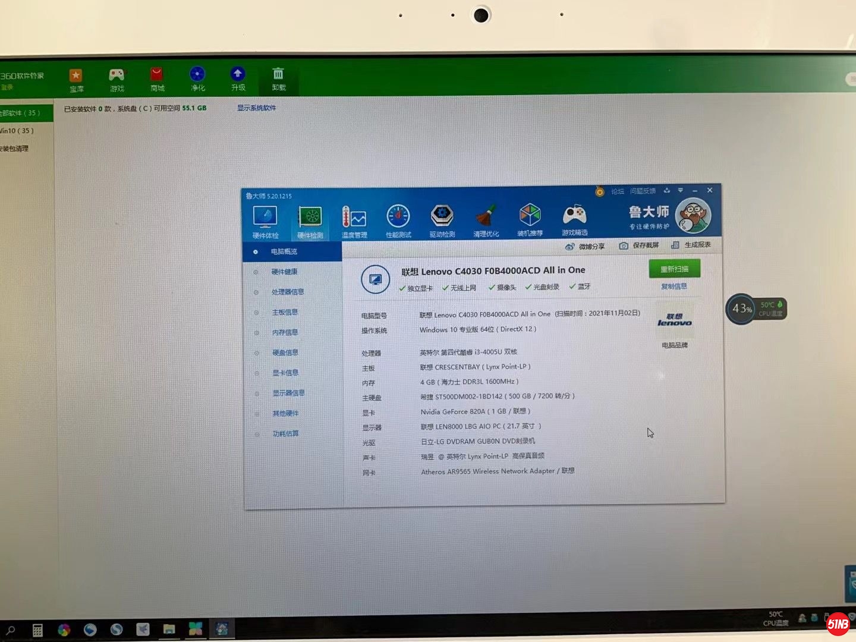Screen dimensions: 856x642
Task: Click the 内存 value 4 GB 海力士 DDR3L
Action: click(x=470, y=382)
